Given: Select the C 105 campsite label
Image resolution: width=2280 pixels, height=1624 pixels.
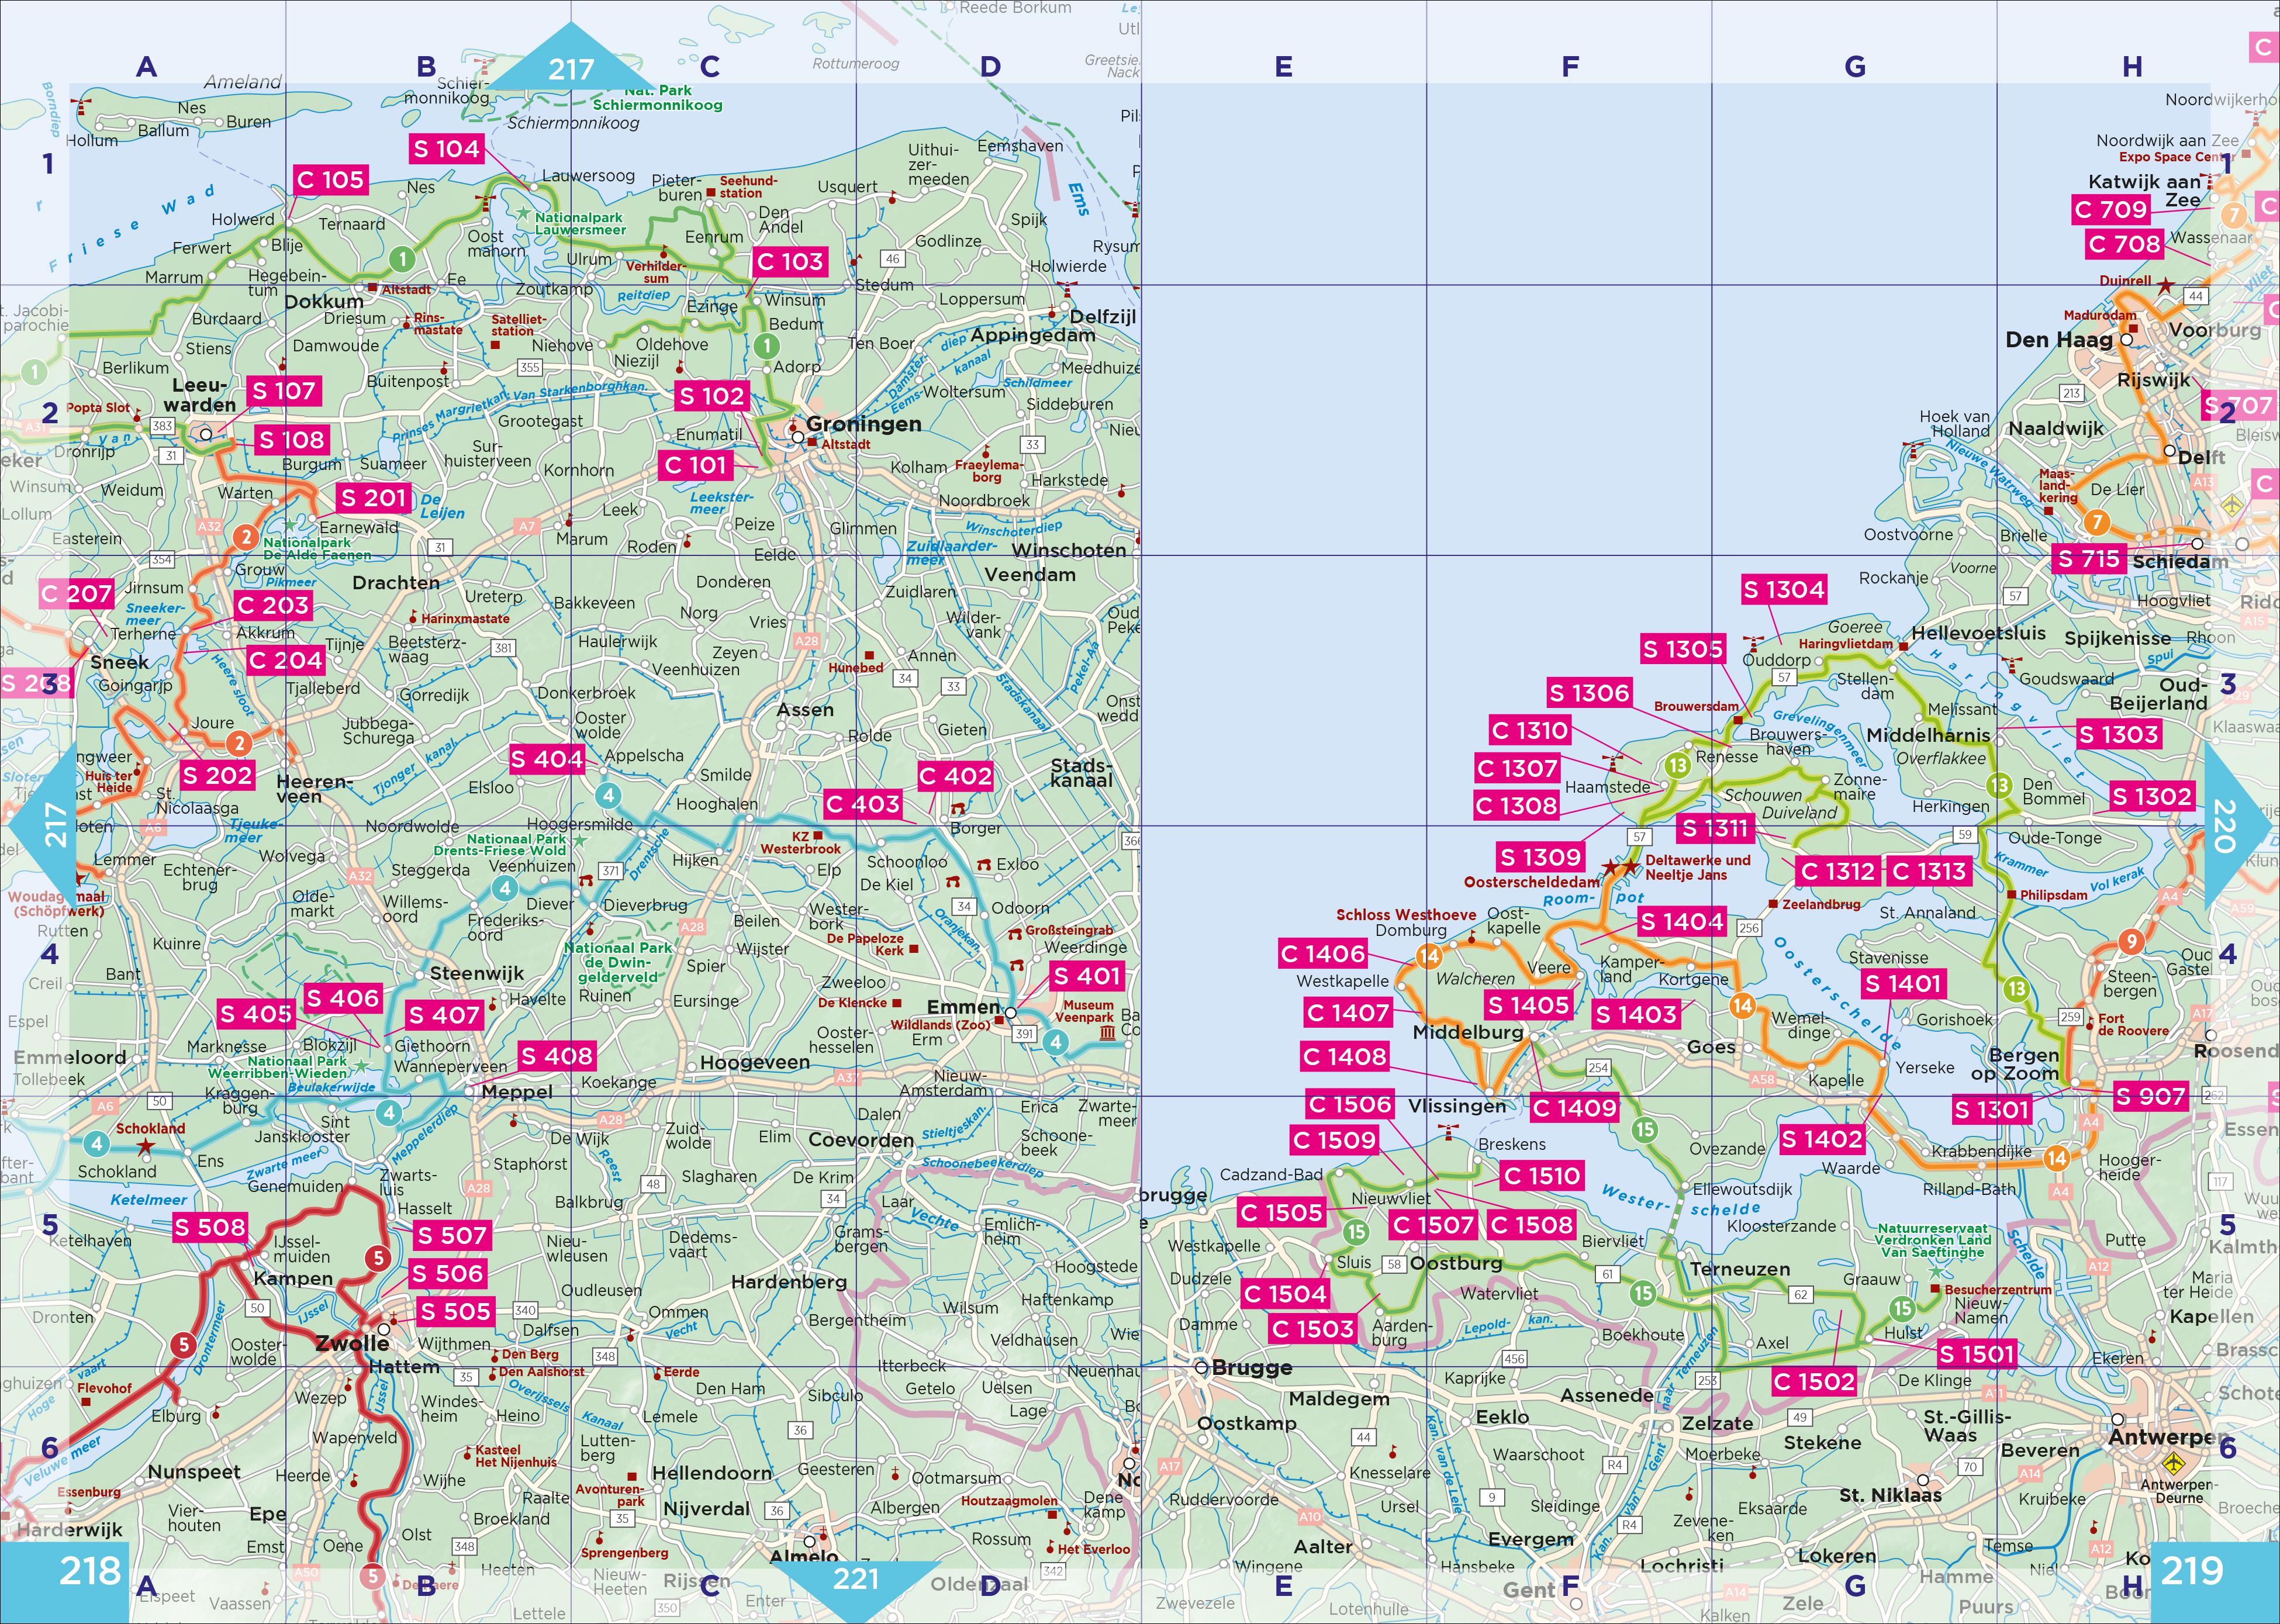Looking at the screenshot, I should 331,180.
